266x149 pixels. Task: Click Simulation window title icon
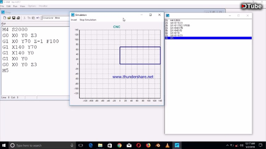pos(73,15)
